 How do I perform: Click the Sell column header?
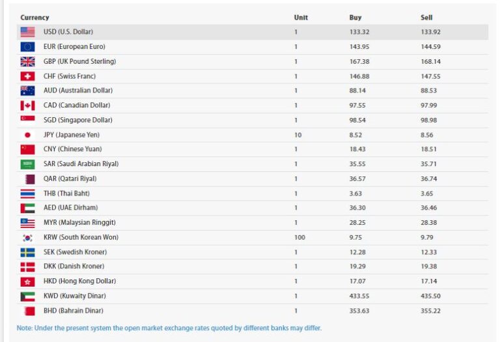click(426, 18)
